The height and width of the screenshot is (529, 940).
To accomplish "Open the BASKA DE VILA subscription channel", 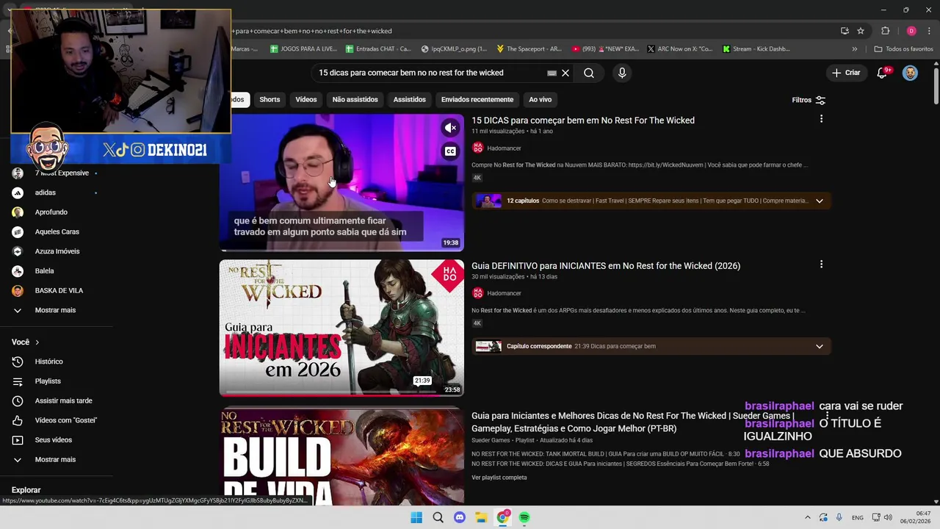I will (x=59, y=290).
